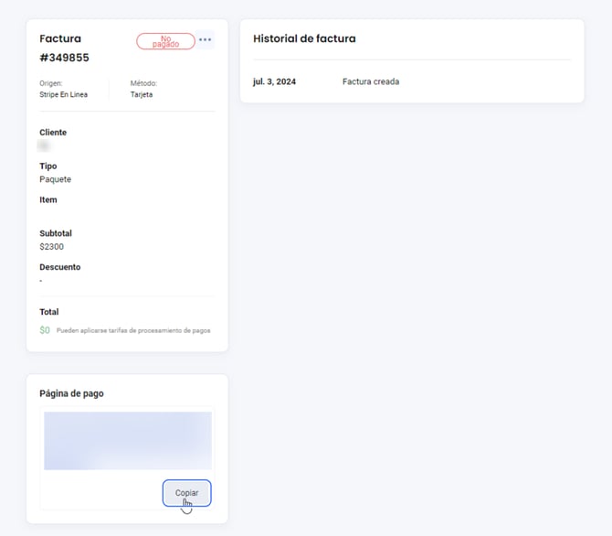Click the 'Página de pago' heading
The height and width of the screenshot is (536, 612).
point(71,393)
